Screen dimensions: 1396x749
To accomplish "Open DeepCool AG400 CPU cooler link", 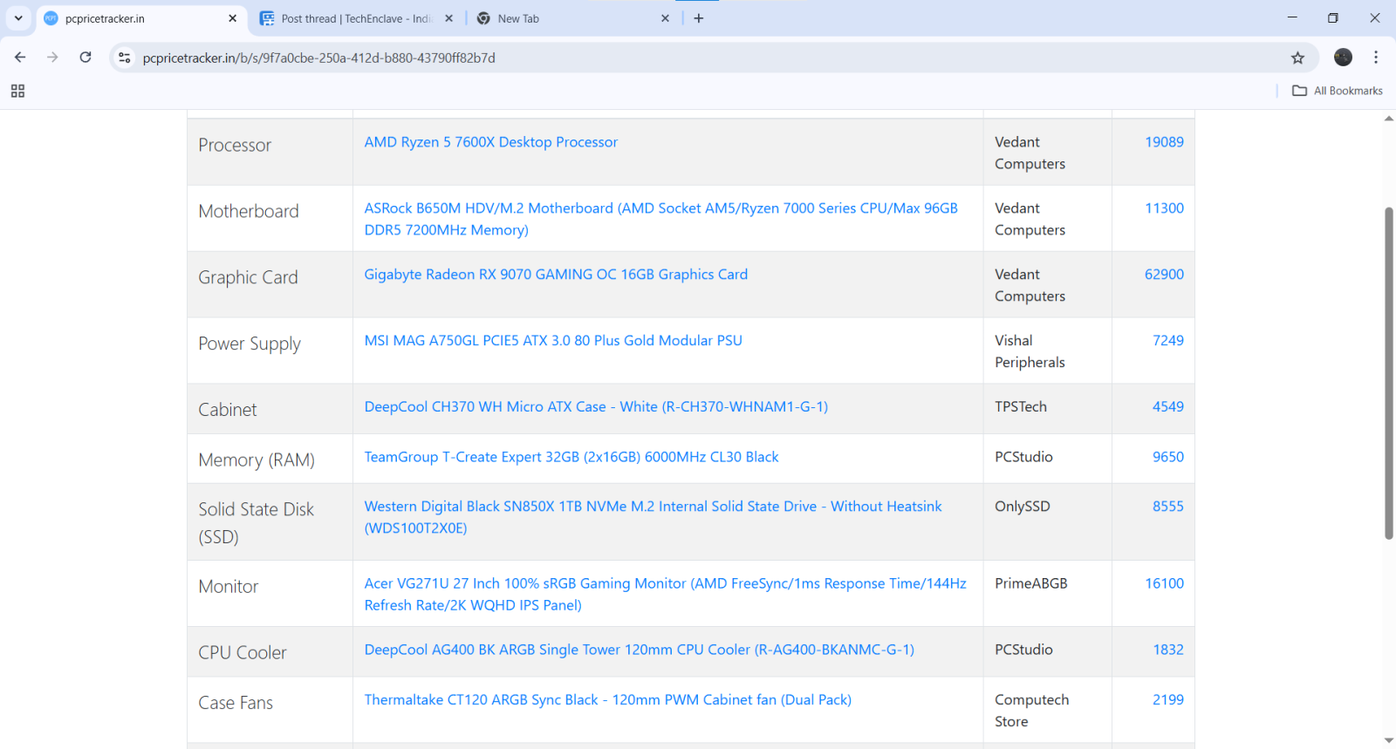I will pyautogui.click(x=639, y=650).
